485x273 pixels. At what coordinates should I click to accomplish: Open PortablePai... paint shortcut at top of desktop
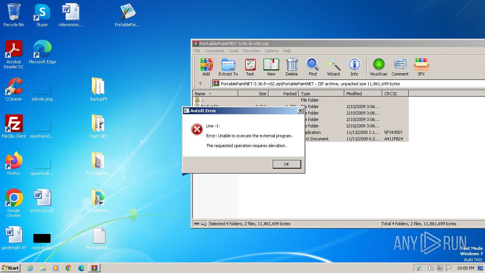pos(127,15)
